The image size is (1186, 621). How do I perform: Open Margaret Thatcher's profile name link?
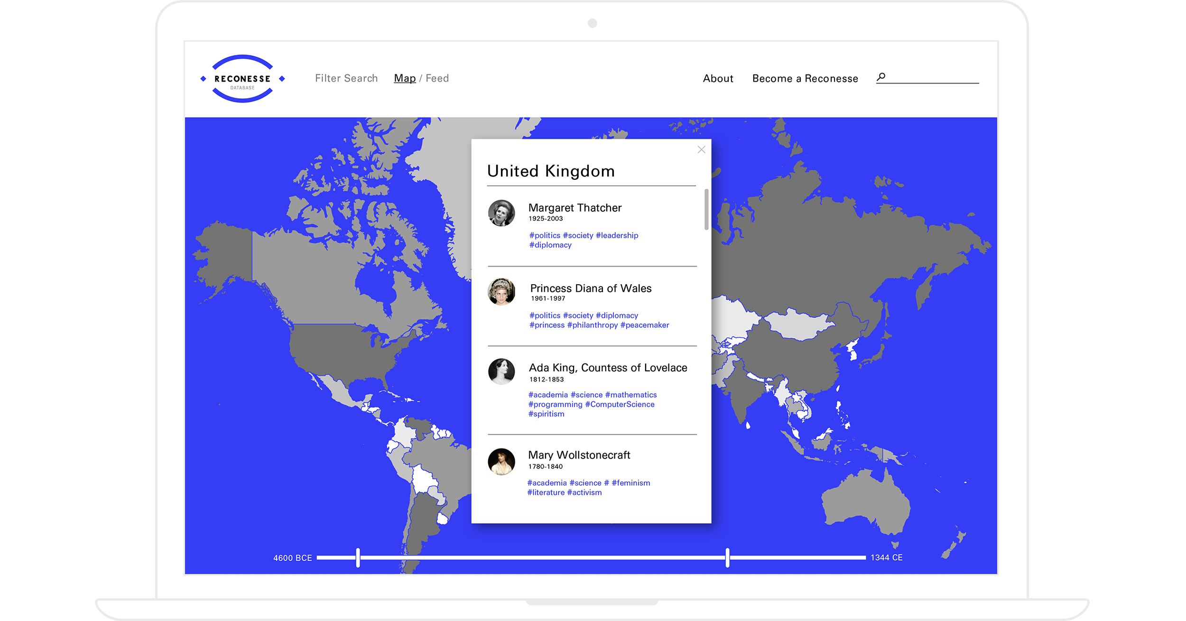pos(574,208)
